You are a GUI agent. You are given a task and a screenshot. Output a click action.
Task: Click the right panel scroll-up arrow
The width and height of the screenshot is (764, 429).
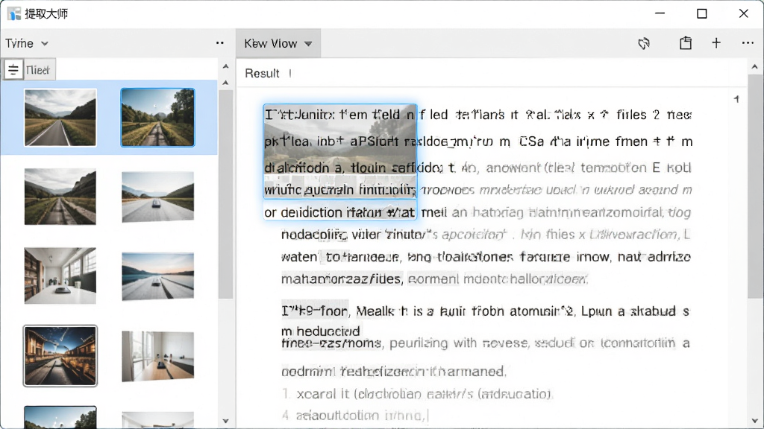point(755,66)
